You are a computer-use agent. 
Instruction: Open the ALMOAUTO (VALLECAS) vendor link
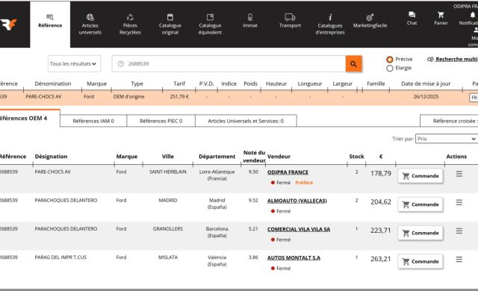(x=297, y=201)
